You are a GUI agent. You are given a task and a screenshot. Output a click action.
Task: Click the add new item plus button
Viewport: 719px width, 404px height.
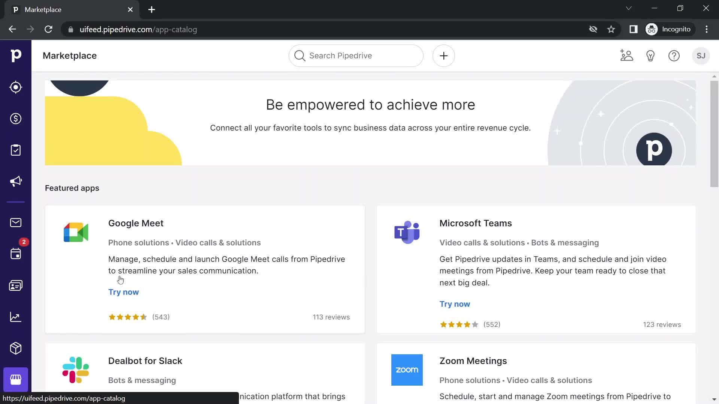coord(443,56)
